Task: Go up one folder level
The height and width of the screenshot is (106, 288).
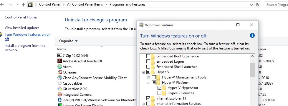Action: point(23,5)
